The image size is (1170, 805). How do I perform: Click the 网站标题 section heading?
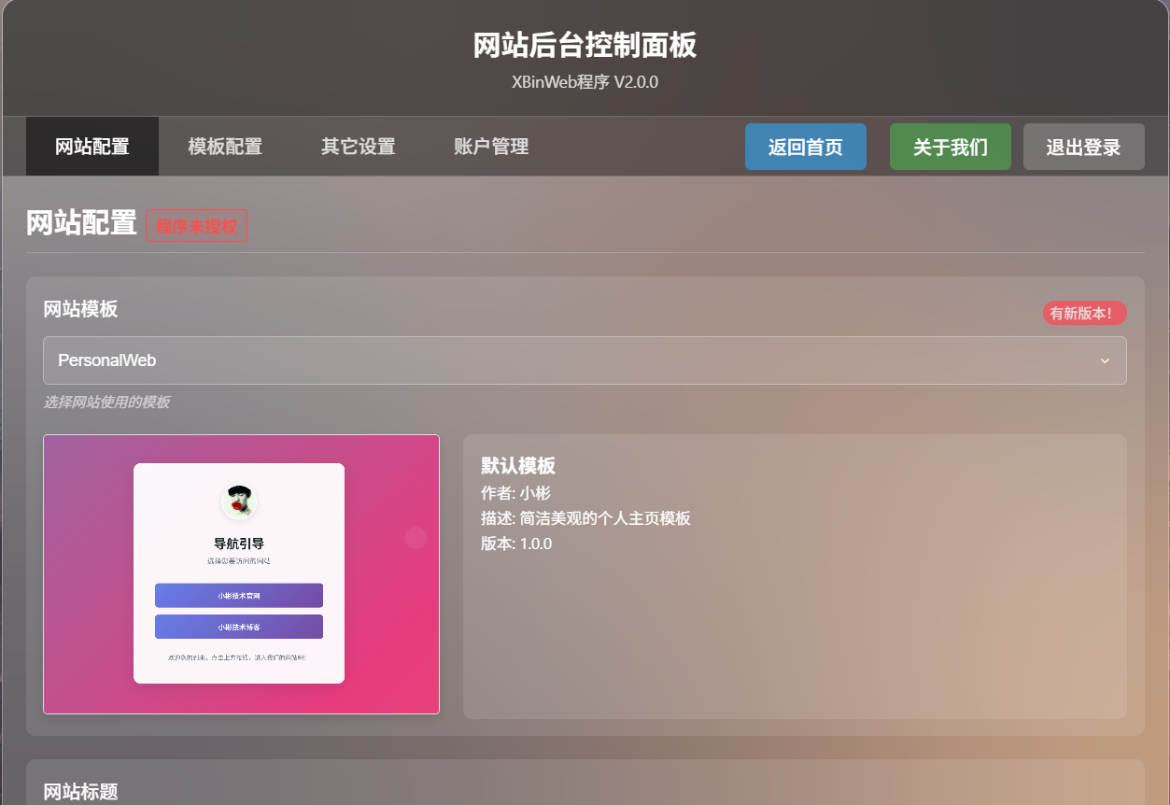click(x=81, y=792)
